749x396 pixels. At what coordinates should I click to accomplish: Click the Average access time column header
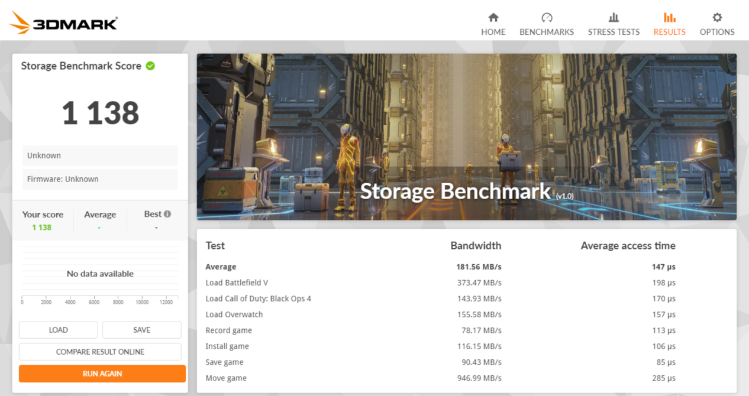(628, 246)
